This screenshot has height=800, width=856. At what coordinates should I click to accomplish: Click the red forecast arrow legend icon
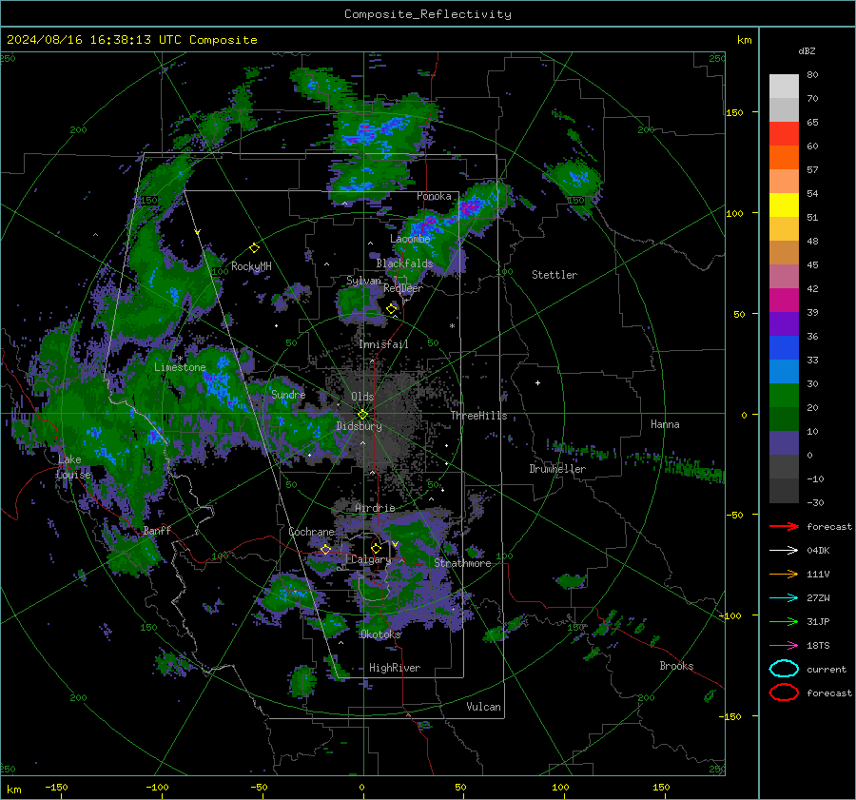tap(784, 526)
